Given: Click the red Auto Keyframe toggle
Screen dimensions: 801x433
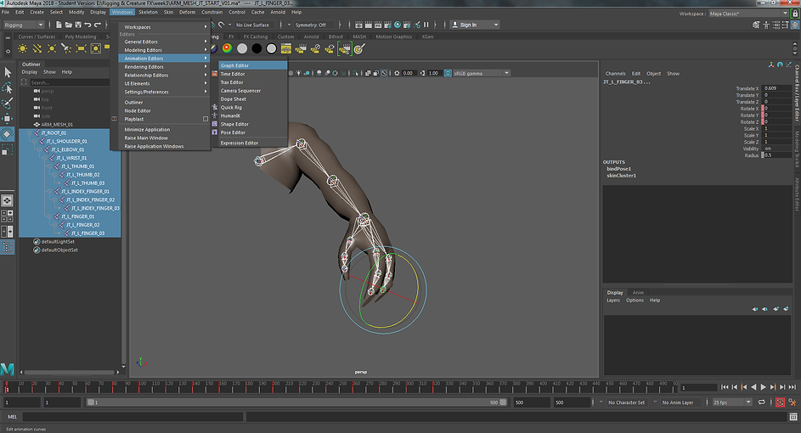Looking at the screenshot, I should (780, 402).
